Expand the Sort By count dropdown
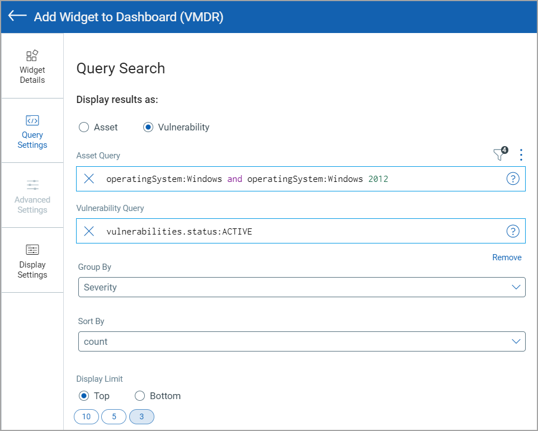 301,341
